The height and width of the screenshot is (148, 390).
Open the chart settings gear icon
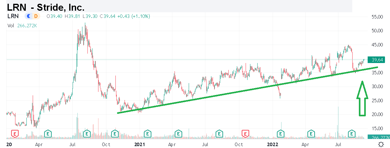(x=381, y=144)
